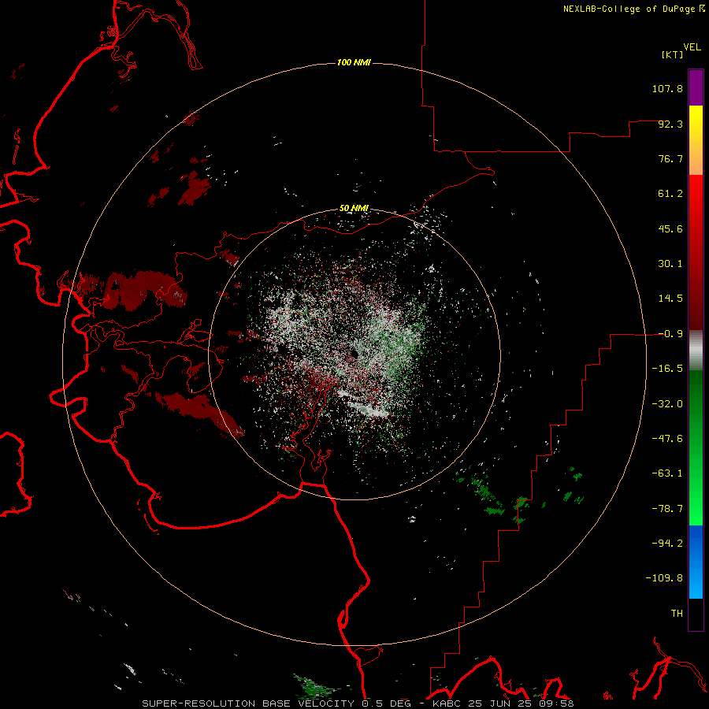Click the [KT] units label
709x709 pixels.
[x=673, y=54]
